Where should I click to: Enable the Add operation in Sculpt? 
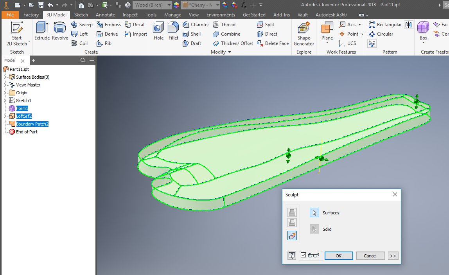coord(292,212)
